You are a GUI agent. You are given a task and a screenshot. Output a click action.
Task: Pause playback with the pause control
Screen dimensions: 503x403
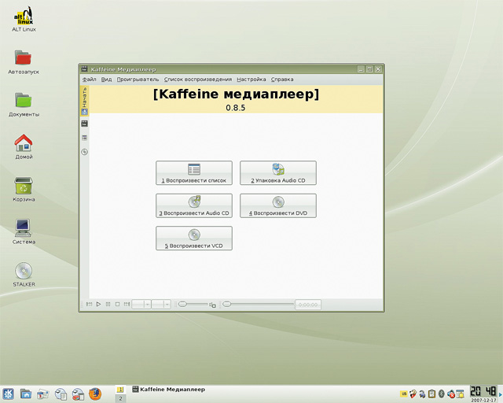108,304
